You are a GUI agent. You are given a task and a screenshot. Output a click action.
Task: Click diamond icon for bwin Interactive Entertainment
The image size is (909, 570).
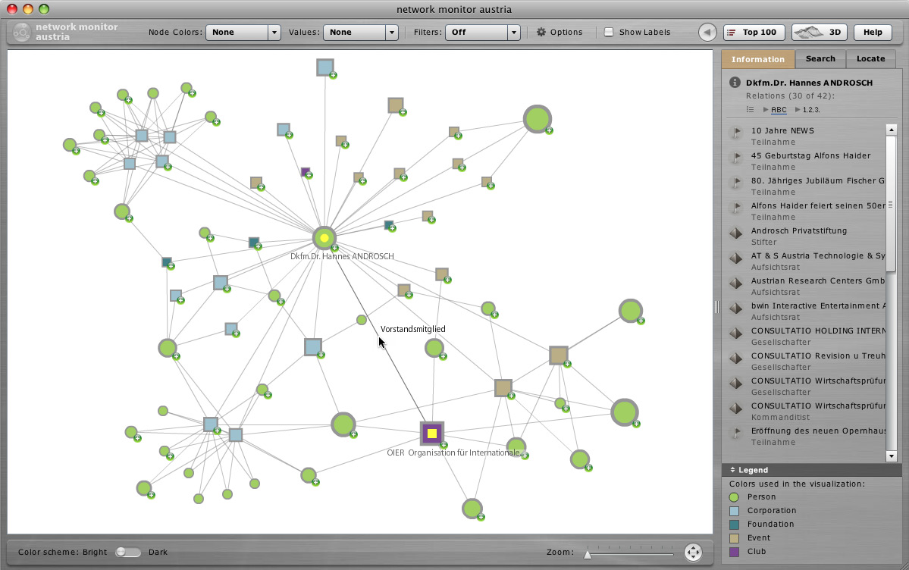click(735, 308)
